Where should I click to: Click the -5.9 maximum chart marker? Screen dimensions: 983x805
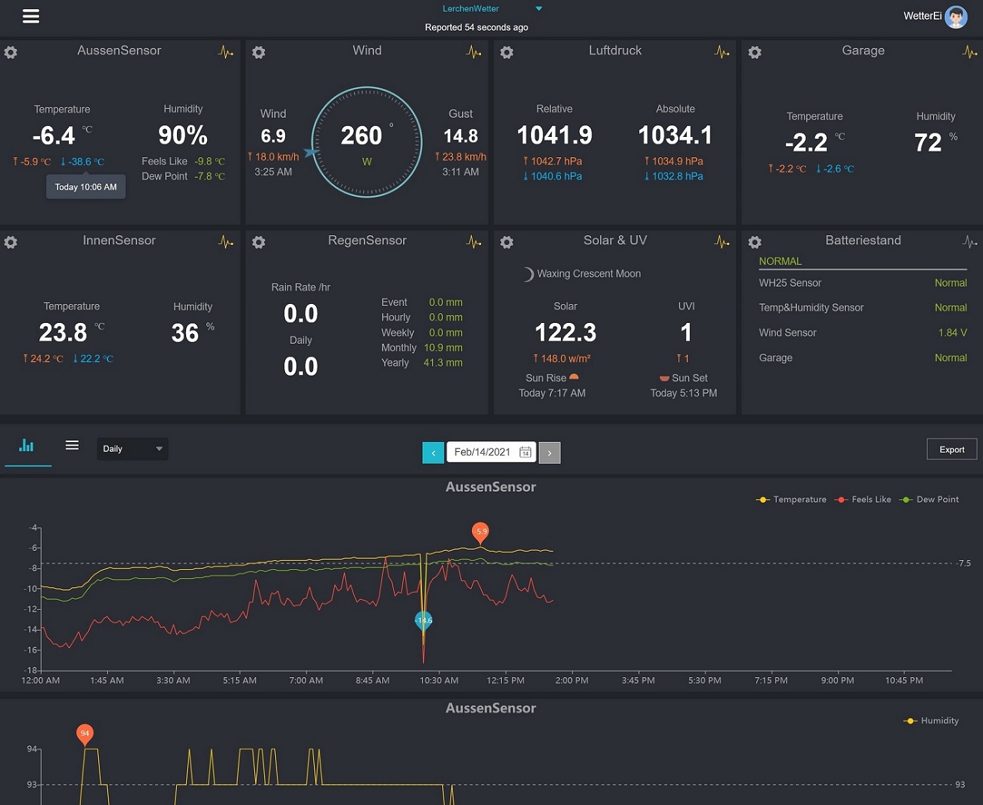tap(481, 533)
